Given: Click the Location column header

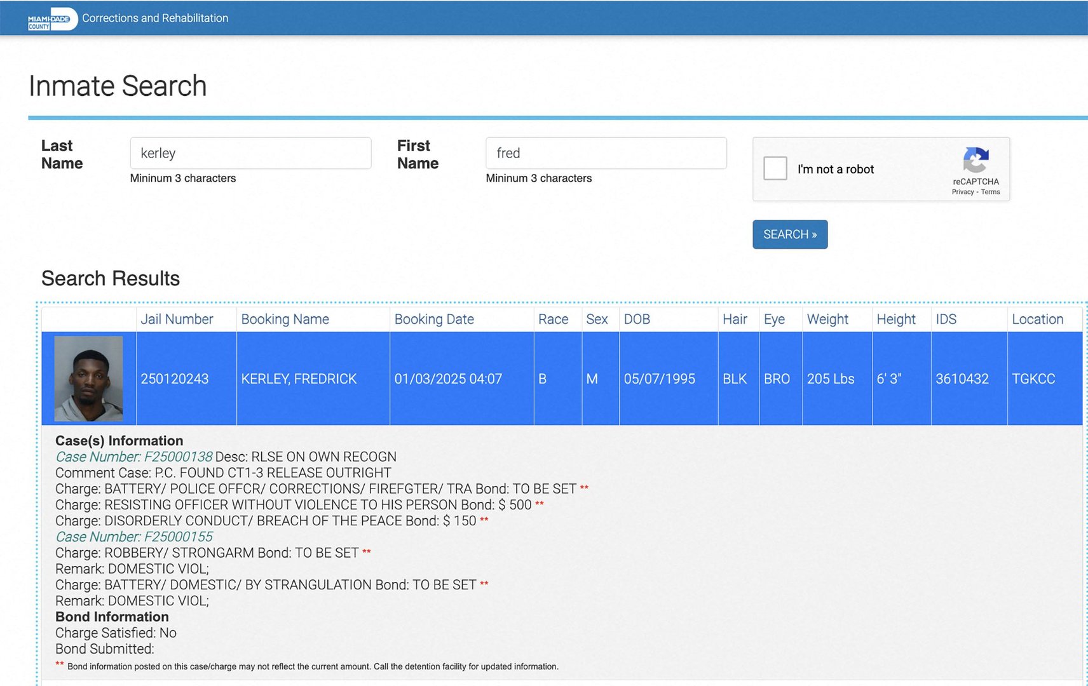Looking at the screenshot, I should (1037, 319).
